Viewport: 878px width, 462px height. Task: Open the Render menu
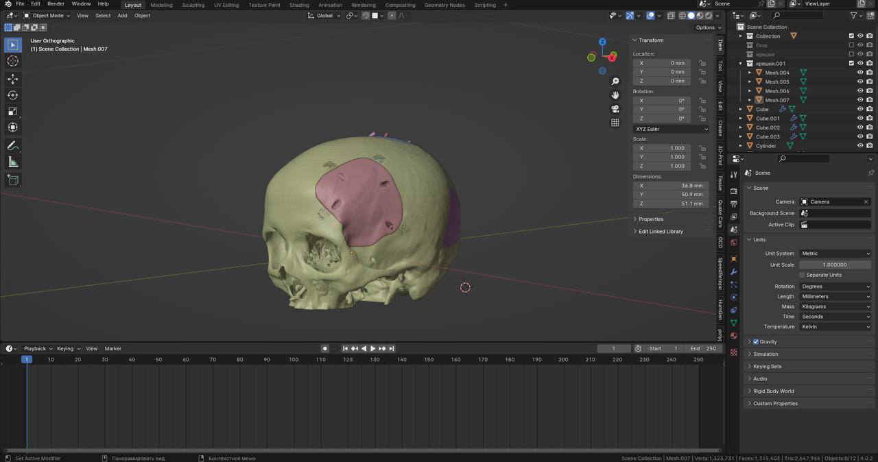tap(56, 4)
